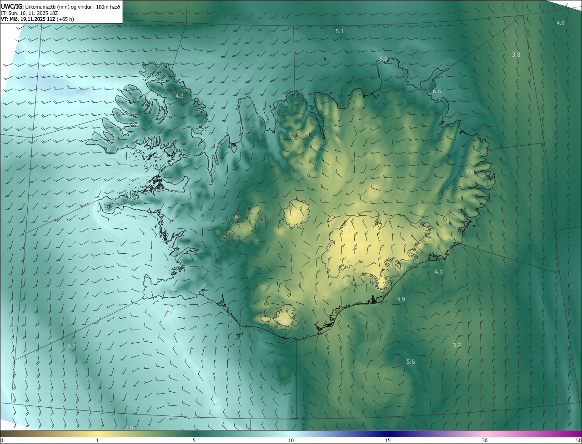Click the 1.2 value on the glacier
Viewport: 582px width, 444px height.
(295, 215)
